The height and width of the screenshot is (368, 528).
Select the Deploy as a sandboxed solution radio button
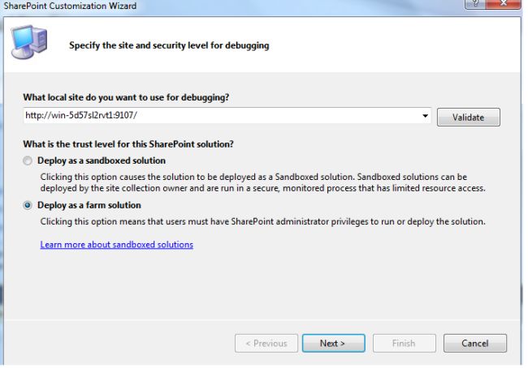point(29,160)
